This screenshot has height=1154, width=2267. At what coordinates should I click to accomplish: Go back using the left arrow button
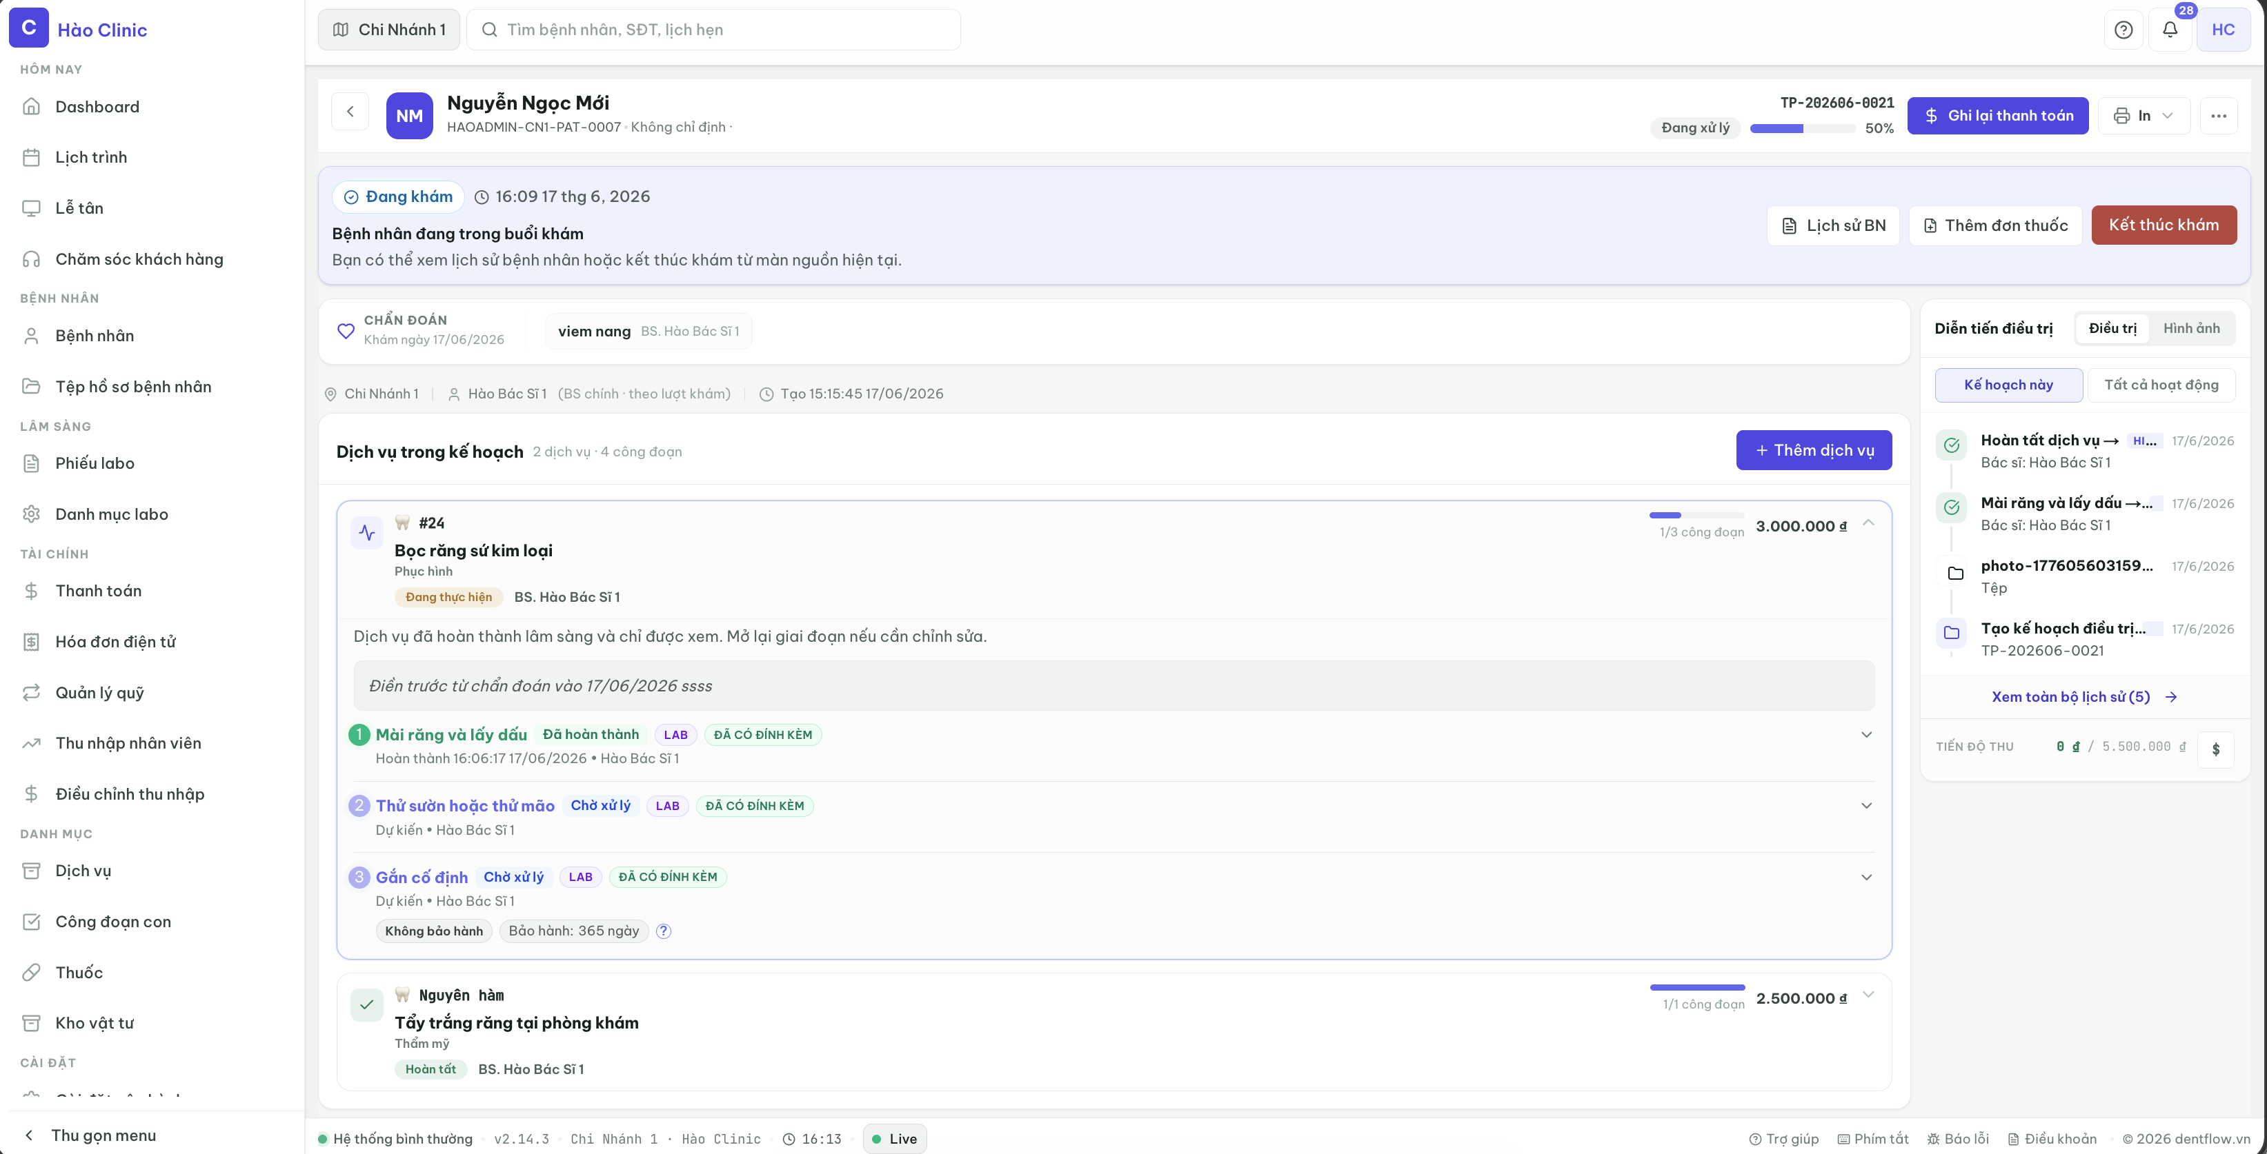tap(350, 112)
